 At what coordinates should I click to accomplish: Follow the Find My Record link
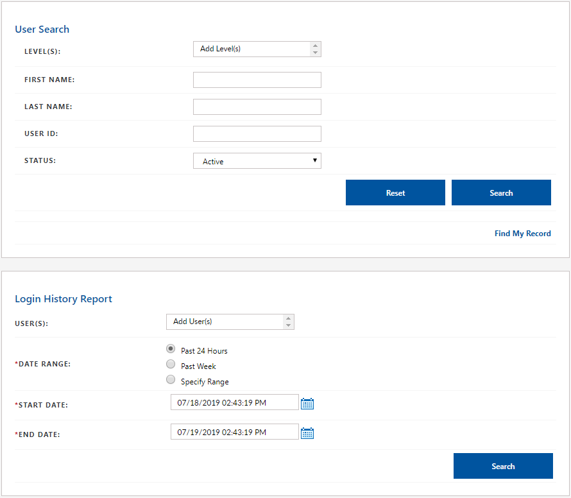click(522, 234)
